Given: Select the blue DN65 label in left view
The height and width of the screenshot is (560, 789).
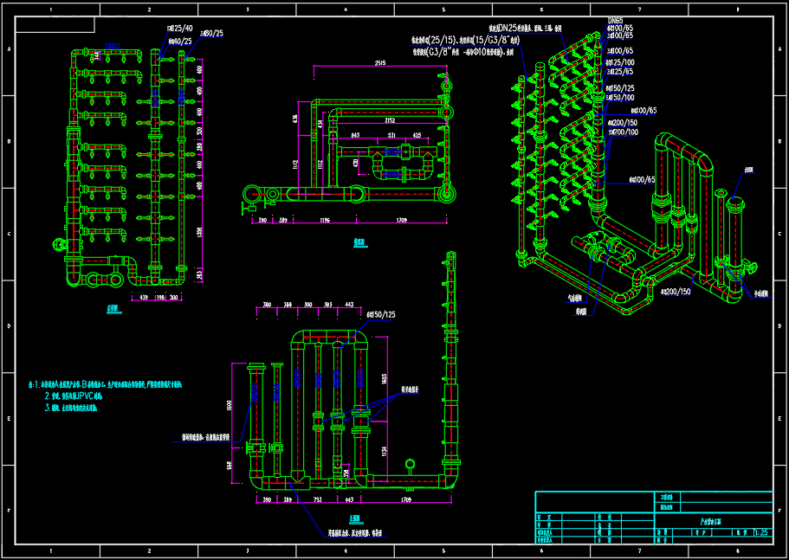Looking at the screenshot, I should 113,46.
